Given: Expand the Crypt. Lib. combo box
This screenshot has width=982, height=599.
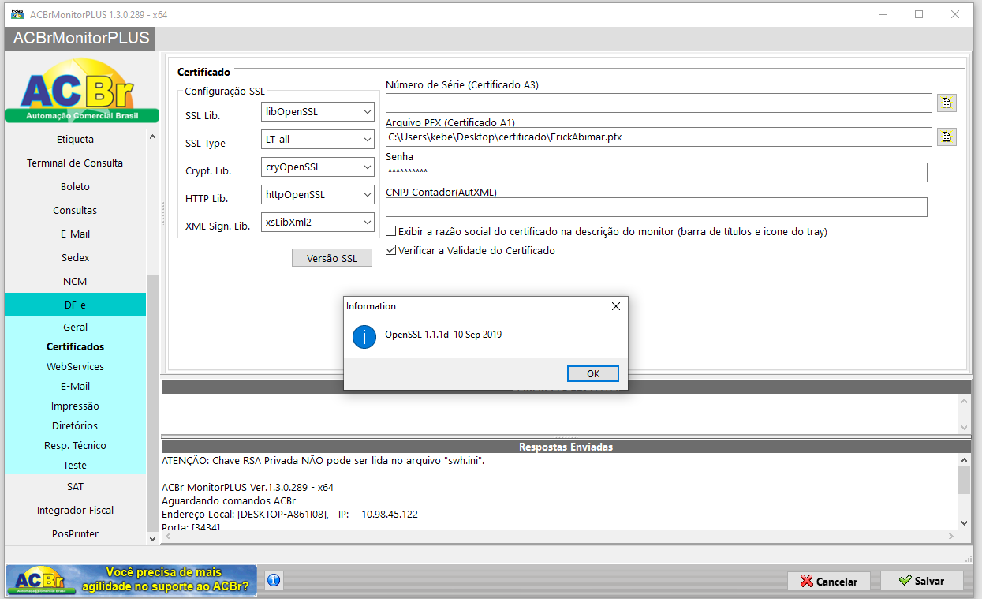Looking at the screenshot, I should (318, 167).
